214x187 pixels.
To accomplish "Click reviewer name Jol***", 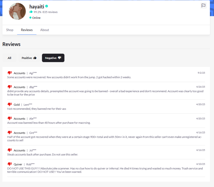I will (x=33, y=150).
